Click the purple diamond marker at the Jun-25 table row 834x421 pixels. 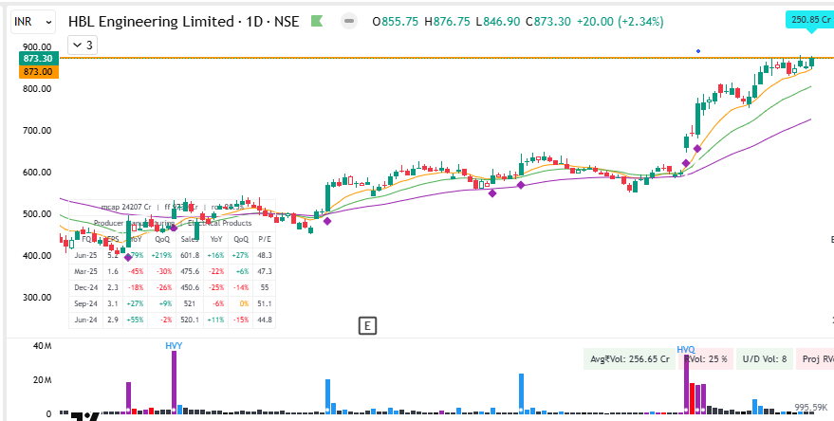pos(128,257)
